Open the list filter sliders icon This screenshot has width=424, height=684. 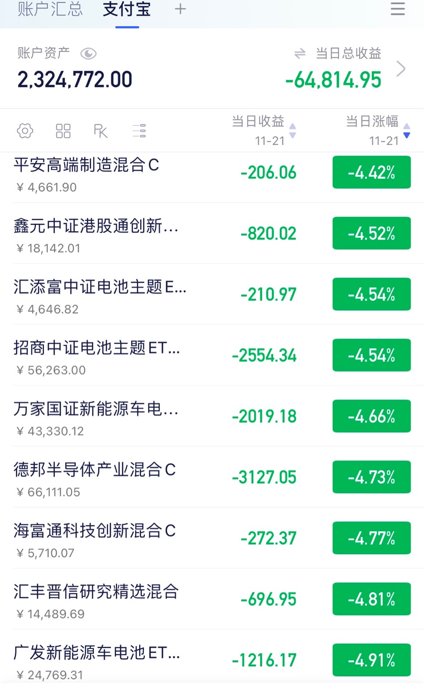tap(139, 131)
